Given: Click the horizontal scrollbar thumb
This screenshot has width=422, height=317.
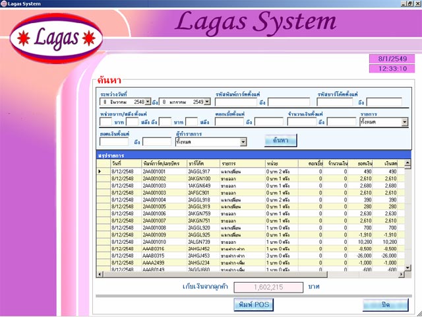Looking at the screenshot, I should (215, 275).
